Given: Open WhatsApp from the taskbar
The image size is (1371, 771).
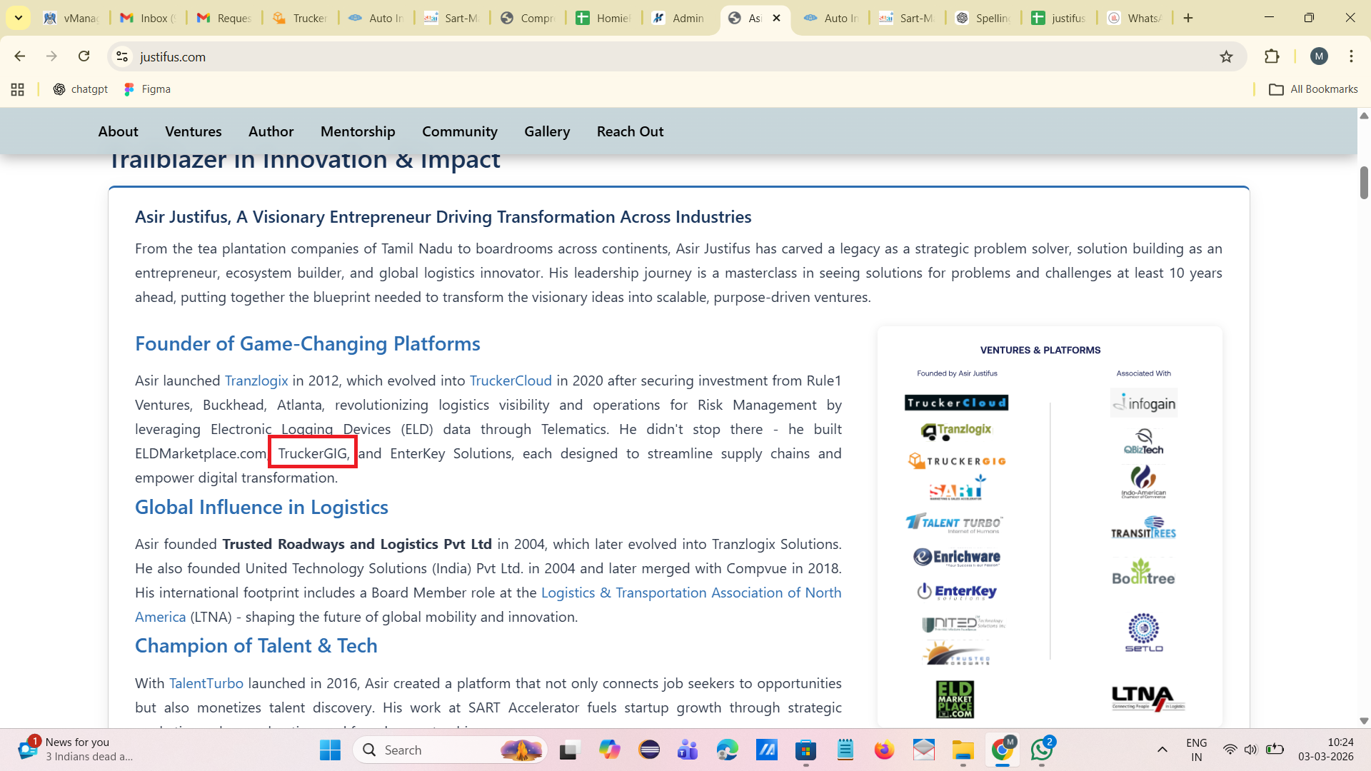Looking at the screenshot, I should click(1042, 750).
